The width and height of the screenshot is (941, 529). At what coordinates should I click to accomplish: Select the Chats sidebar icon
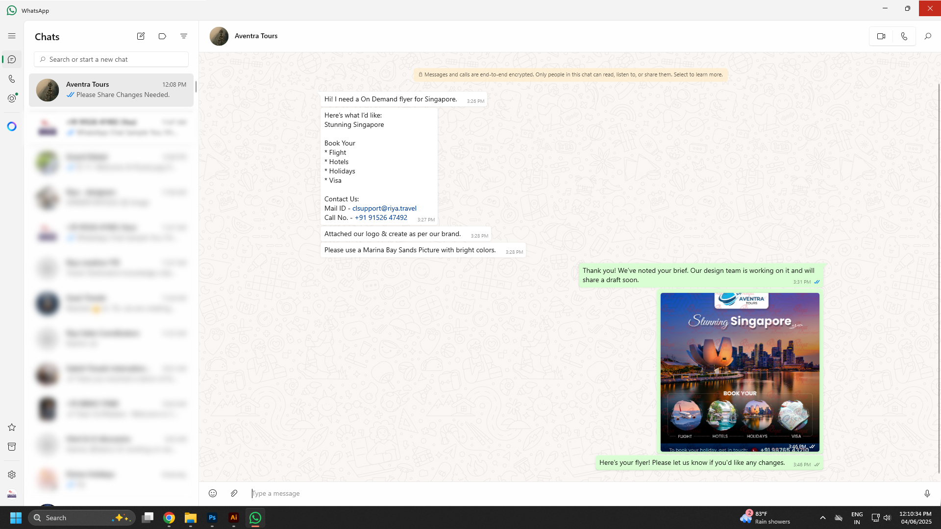pyautogui.click(x=12, y=59)
